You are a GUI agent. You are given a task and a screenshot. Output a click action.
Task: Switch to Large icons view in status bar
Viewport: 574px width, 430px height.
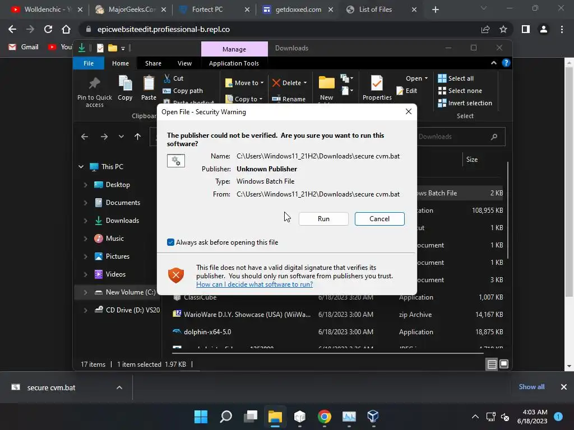(x=504, y=364)
